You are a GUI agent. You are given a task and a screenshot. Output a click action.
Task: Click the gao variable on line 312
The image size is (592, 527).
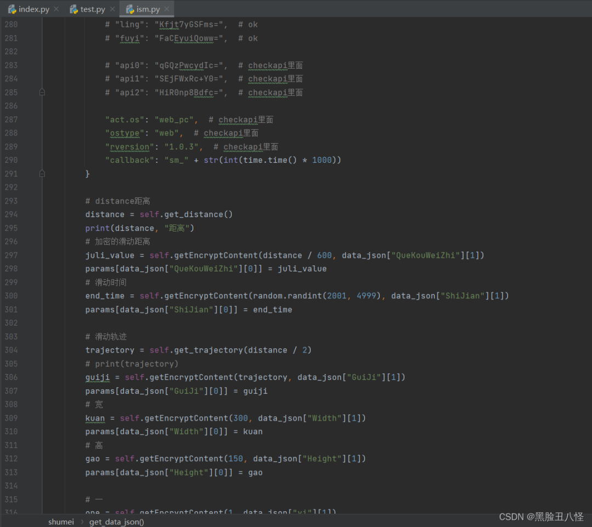pyautogui.click(x=93, y=458)
